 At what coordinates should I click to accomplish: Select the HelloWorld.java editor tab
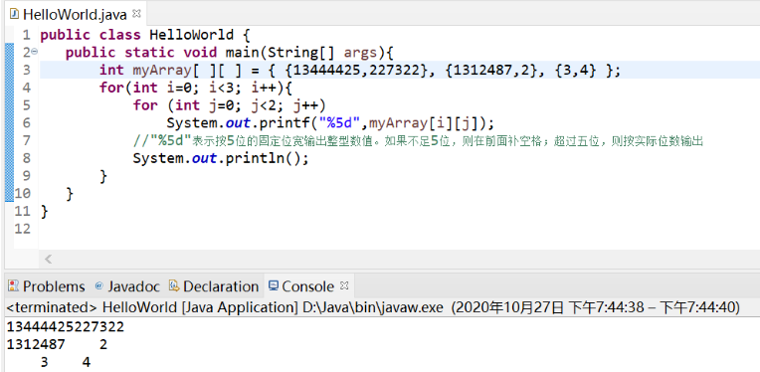coord(76,14)
